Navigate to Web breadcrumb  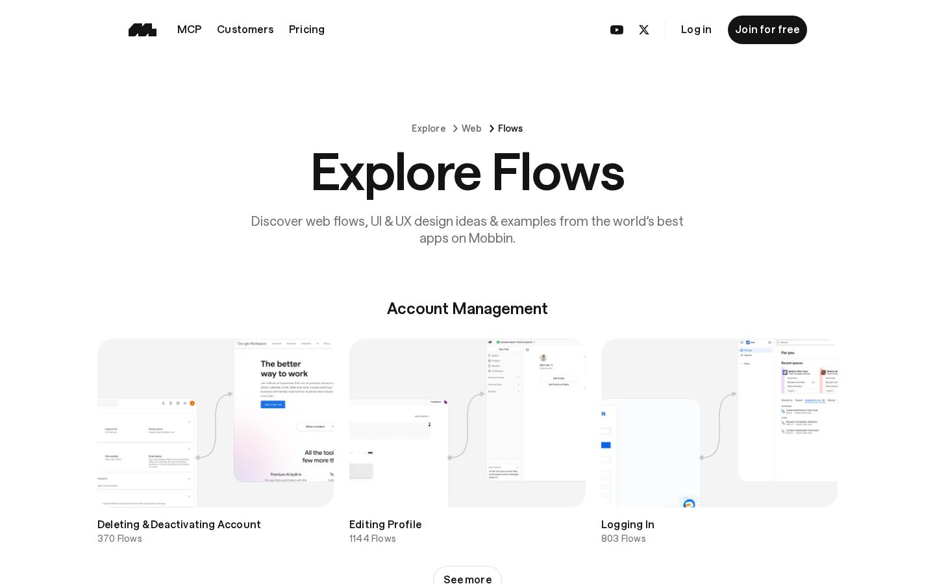pos(471,128)
